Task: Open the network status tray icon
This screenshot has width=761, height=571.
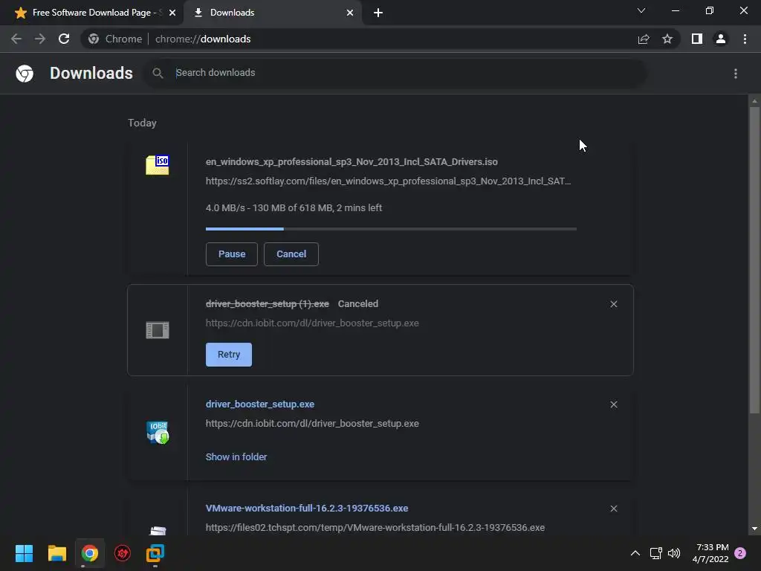Action: click(x=656, y=553)
